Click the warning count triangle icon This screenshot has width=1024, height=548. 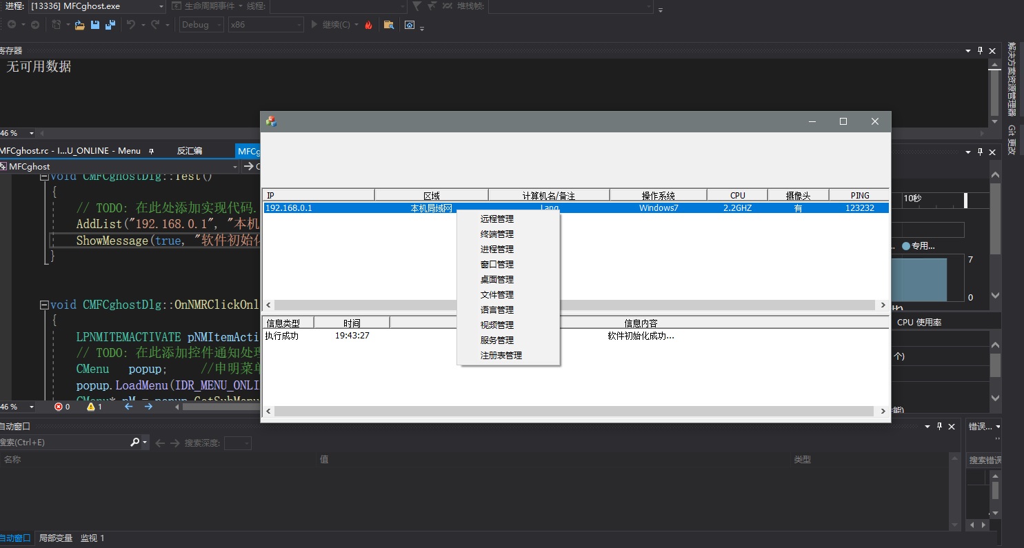tap(90, 407)
